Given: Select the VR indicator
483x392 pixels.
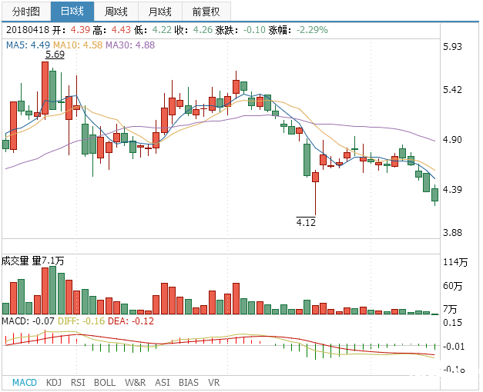Looking at the screenshot, I should pyautogui.click(x=214, y=383).
